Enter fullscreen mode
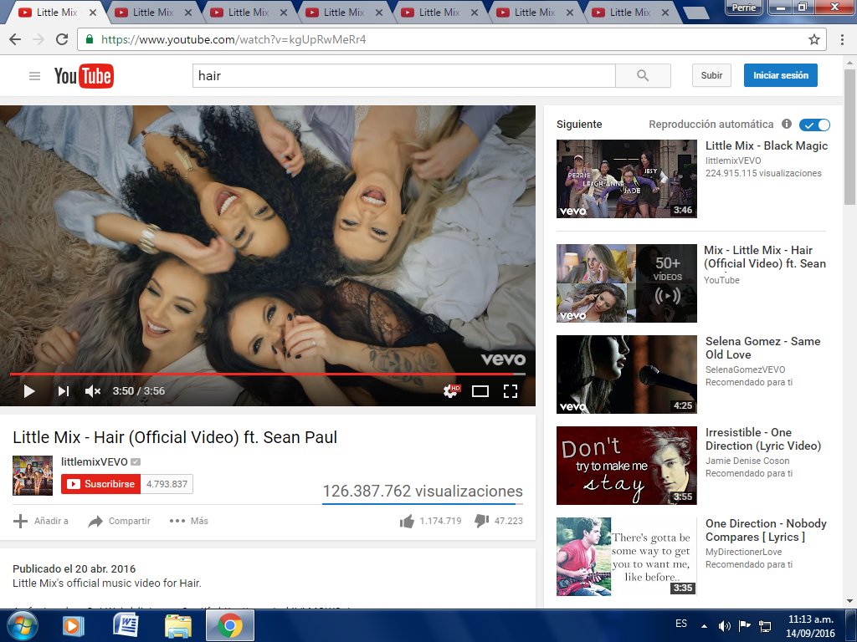The width and height of the screenshot is (857, 642). [x=510, y=391]
